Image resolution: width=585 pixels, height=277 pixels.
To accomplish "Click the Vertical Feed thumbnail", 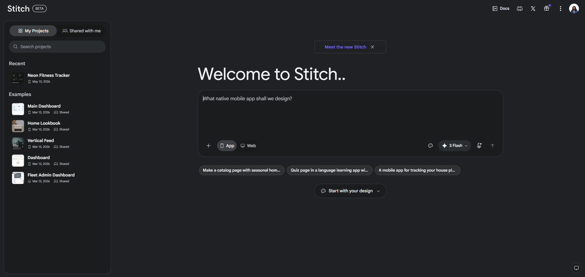I will coord(18,144).
